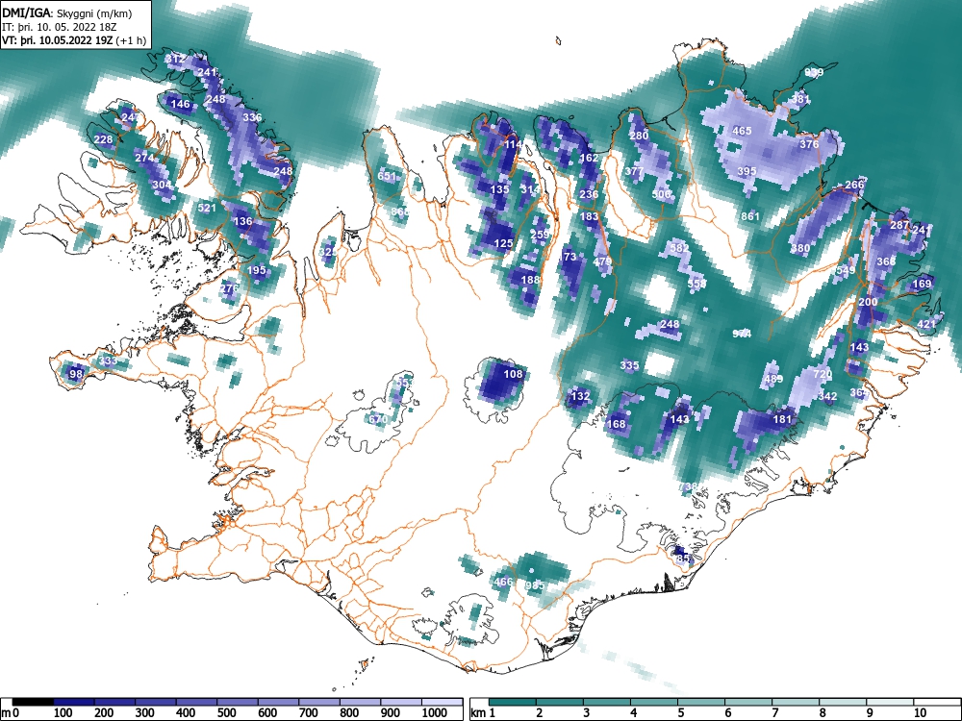Select the 'VT: þri. 10.05.2022 19Z (+1 h)' line

tap(74, 40)
